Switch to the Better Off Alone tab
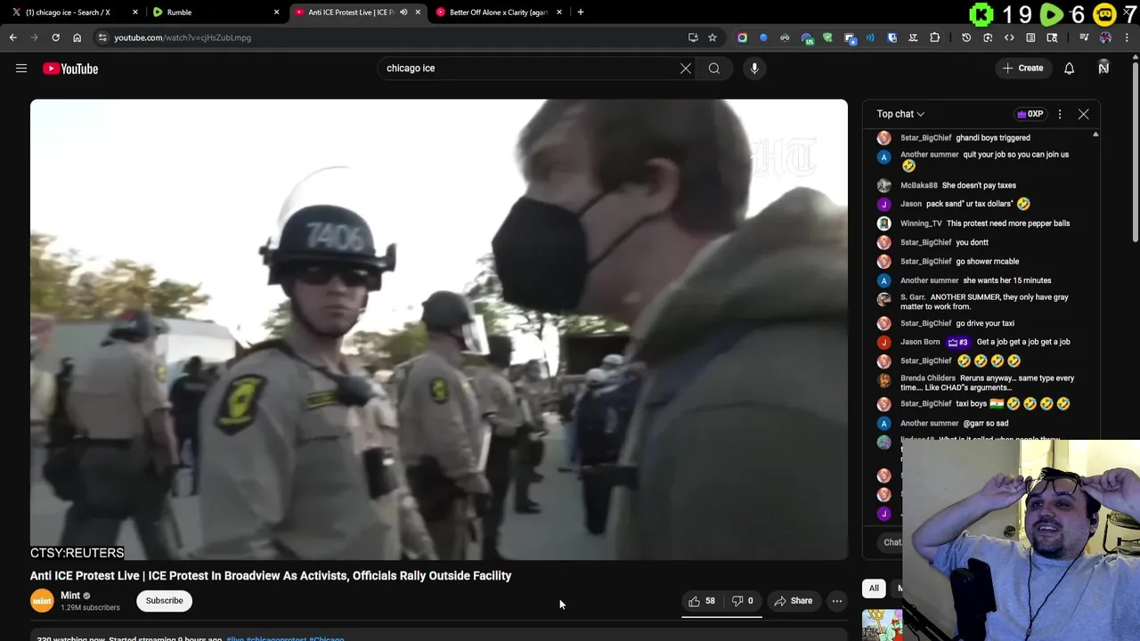 (x=497, y=12)
